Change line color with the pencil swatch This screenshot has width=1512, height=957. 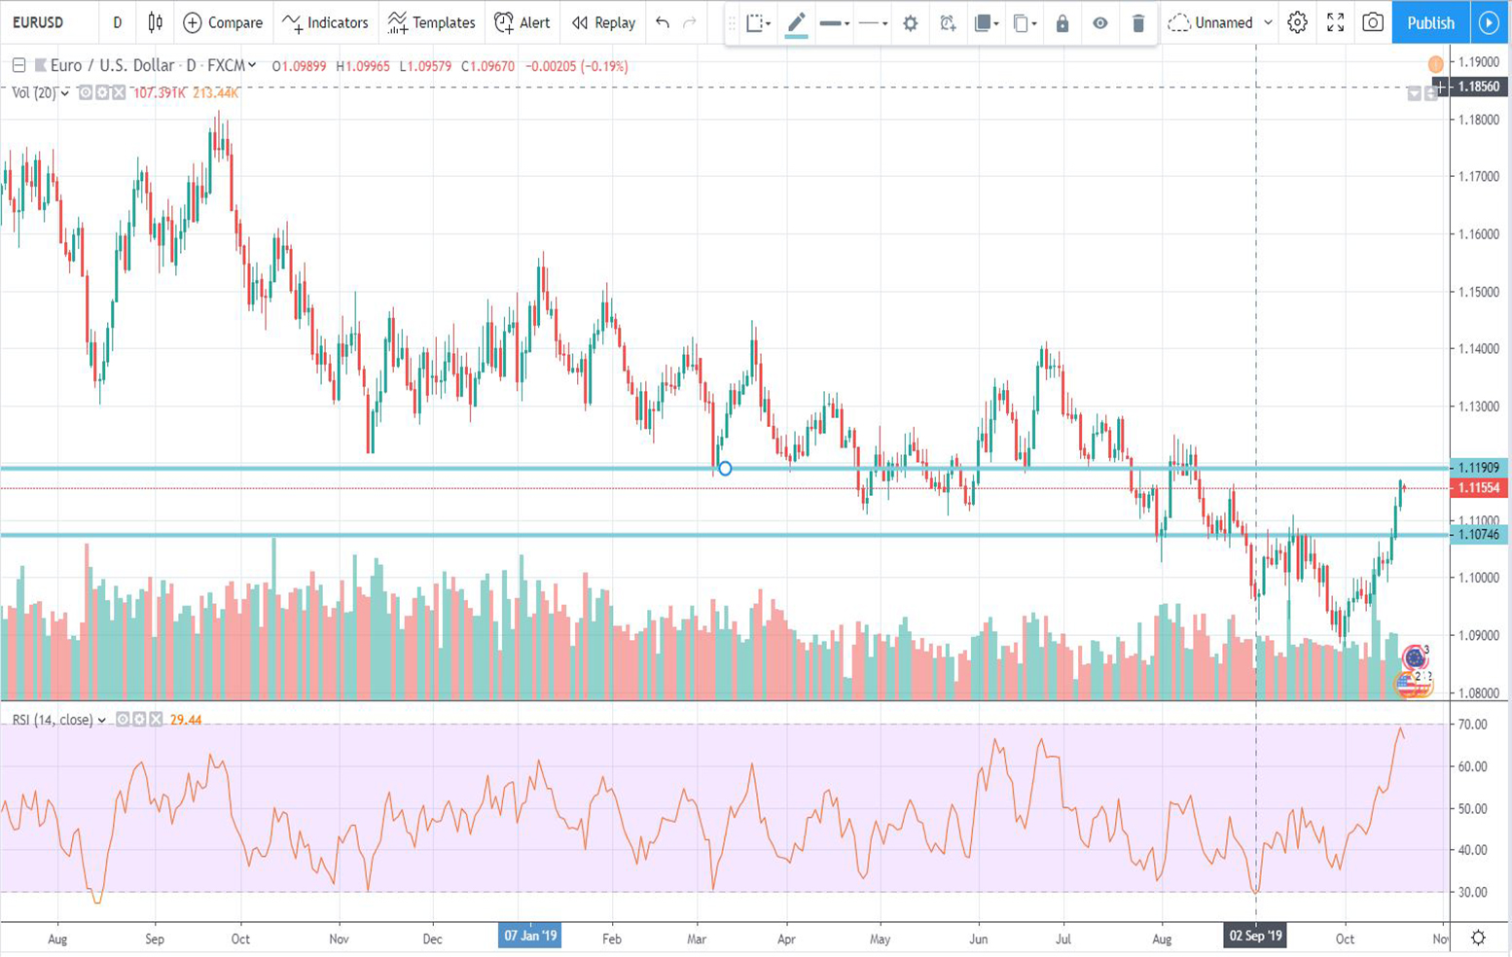(x=796, y=23)
